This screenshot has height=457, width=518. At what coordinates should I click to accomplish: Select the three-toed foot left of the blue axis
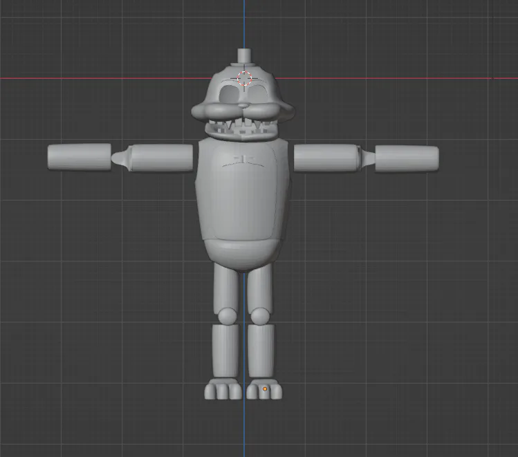pyautogui.click(x=223, y=389)
